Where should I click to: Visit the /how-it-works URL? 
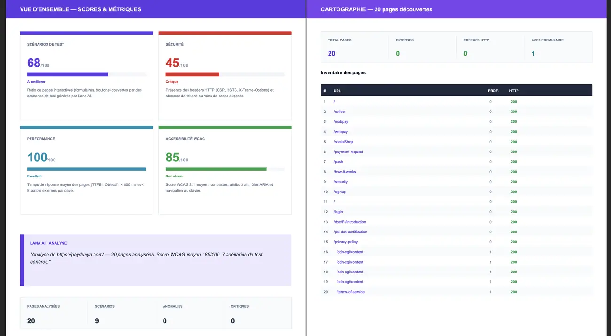(x=345, y=172)
